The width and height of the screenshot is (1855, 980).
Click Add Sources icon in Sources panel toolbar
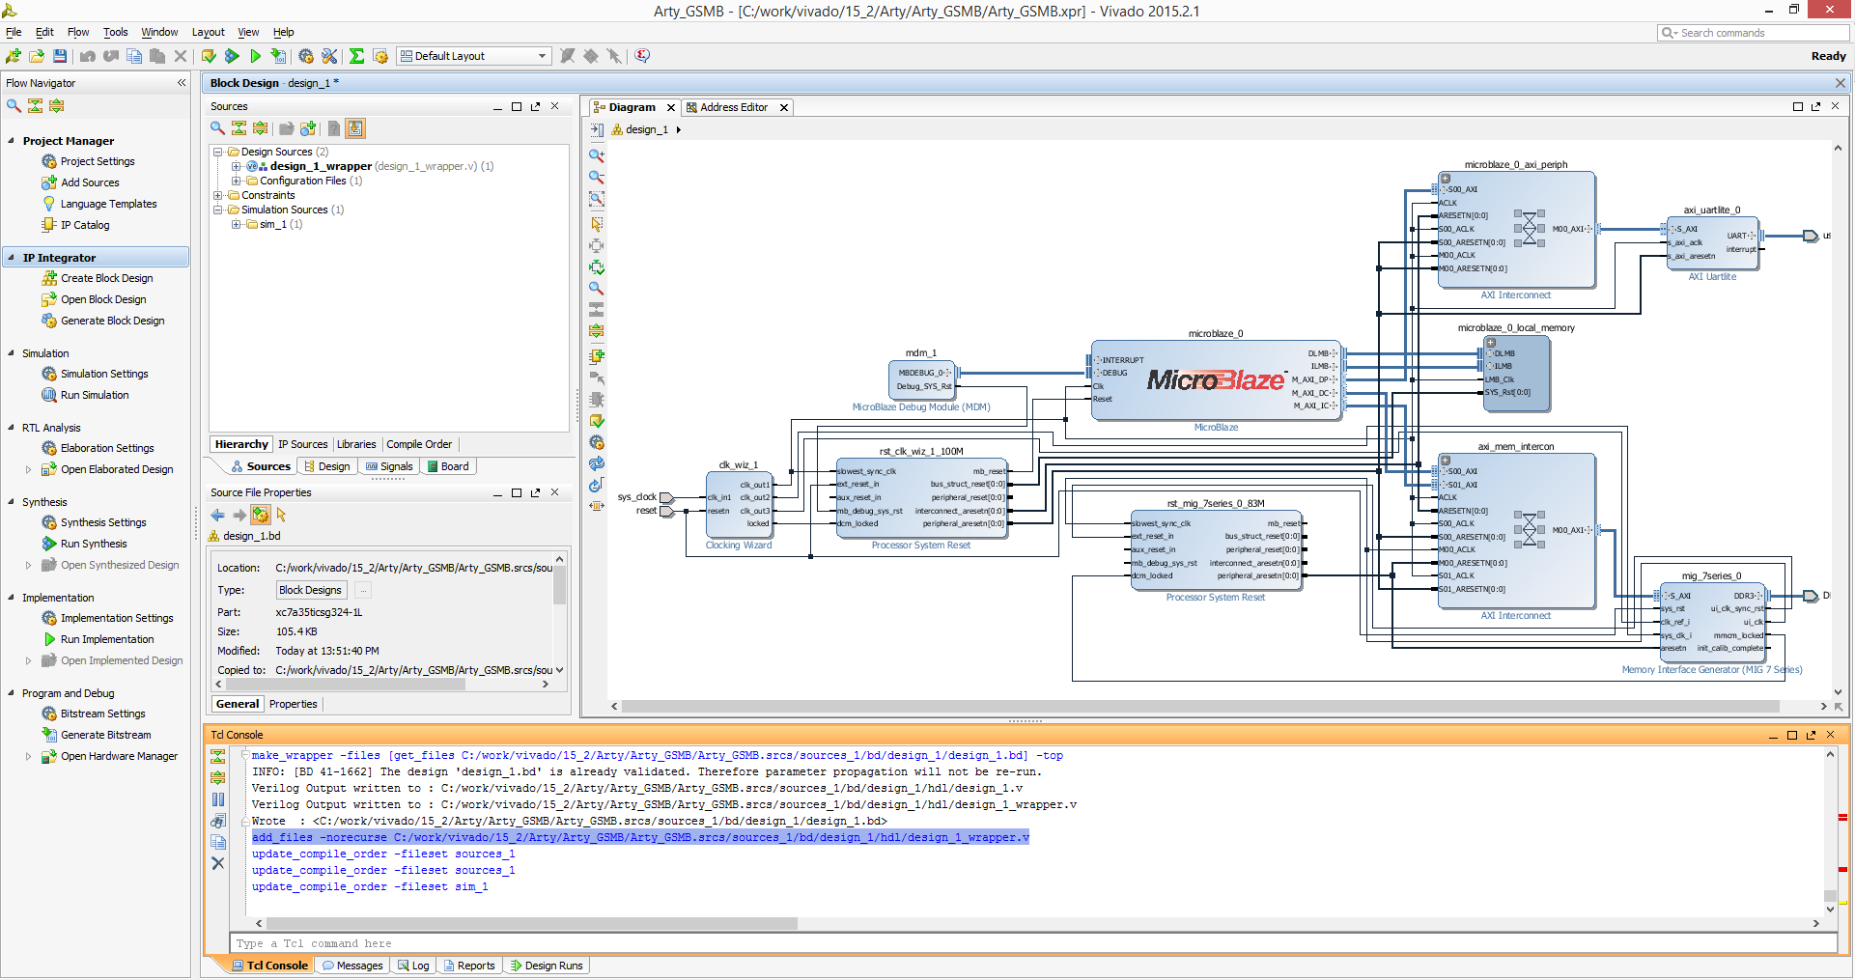pos(308,128)
